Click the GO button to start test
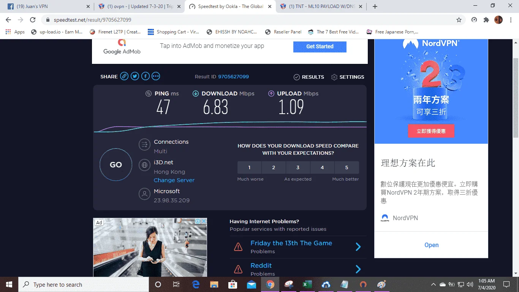This screenshot has width=519, height=292. click(x=116, y=165)
